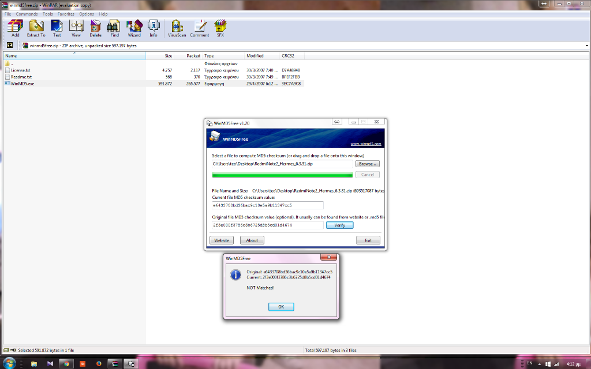Click the current MD5 checksum field
591x369 pixels.
coord(268,206)
